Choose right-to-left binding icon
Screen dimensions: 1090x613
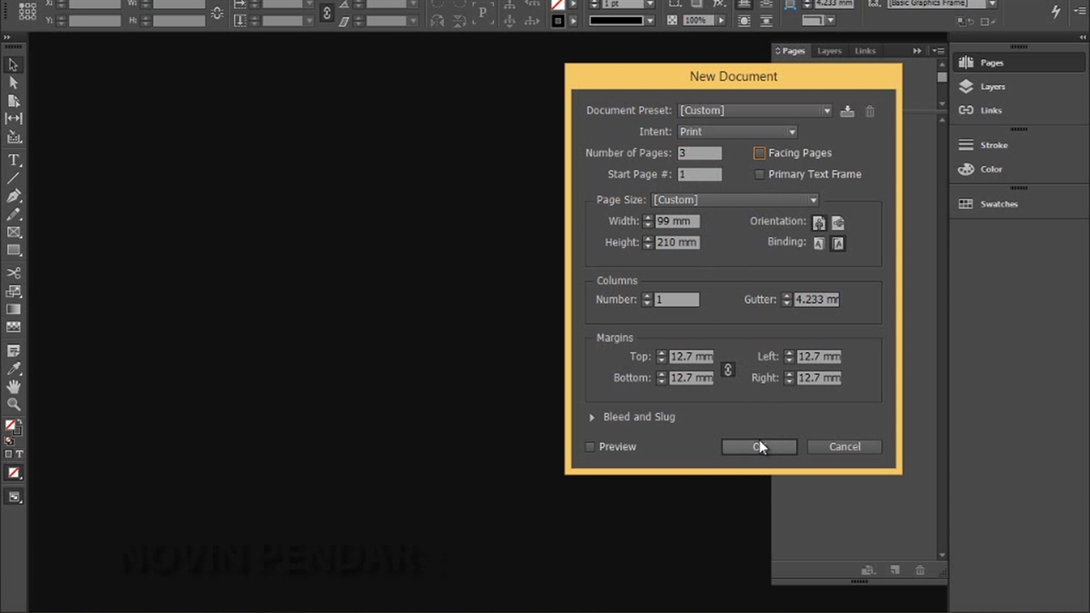(x=838, y=243)
